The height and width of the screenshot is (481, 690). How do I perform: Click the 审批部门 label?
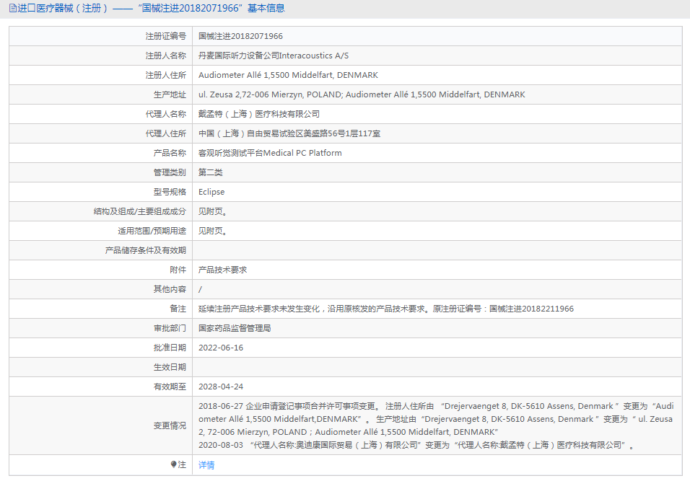coord(170,328)
